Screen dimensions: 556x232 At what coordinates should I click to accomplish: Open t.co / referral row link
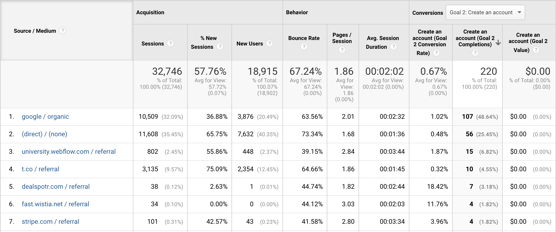[x=40, y=169]
